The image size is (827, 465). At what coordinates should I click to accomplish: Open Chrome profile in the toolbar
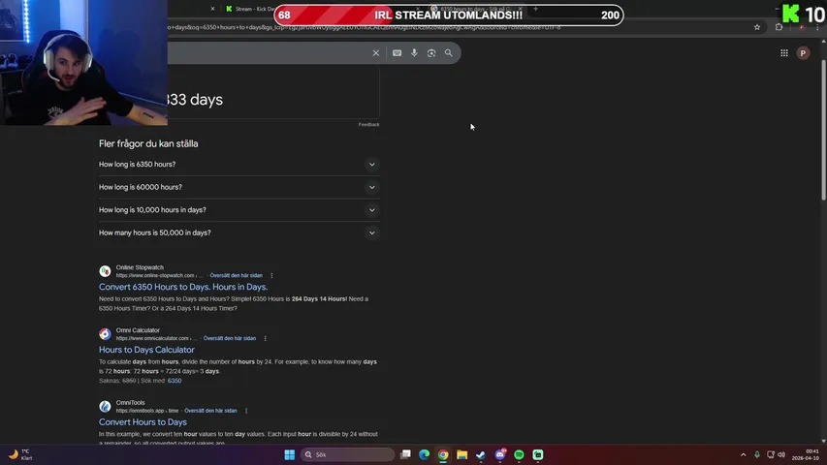pos(802,27)
